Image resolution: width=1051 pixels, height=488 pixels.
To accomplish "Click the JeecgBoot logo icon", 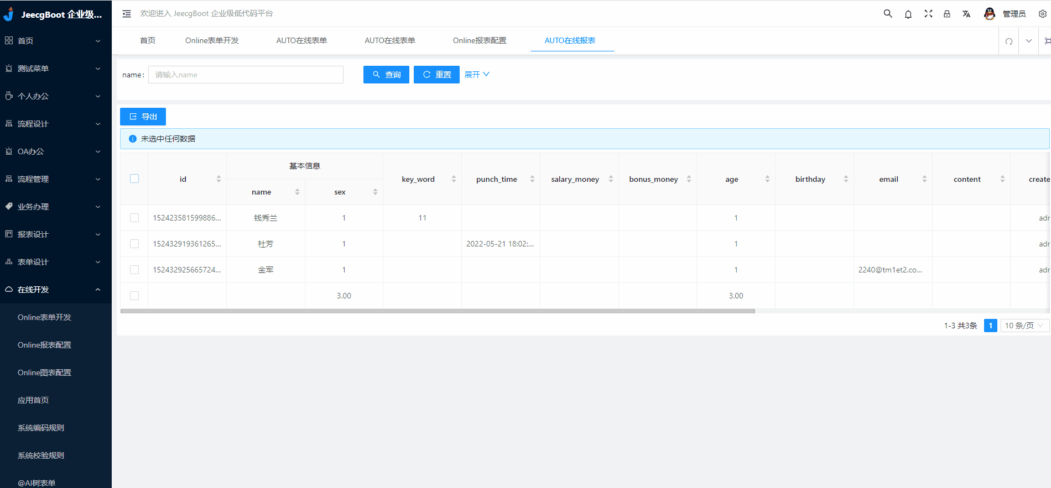I will tap(8, 14).
